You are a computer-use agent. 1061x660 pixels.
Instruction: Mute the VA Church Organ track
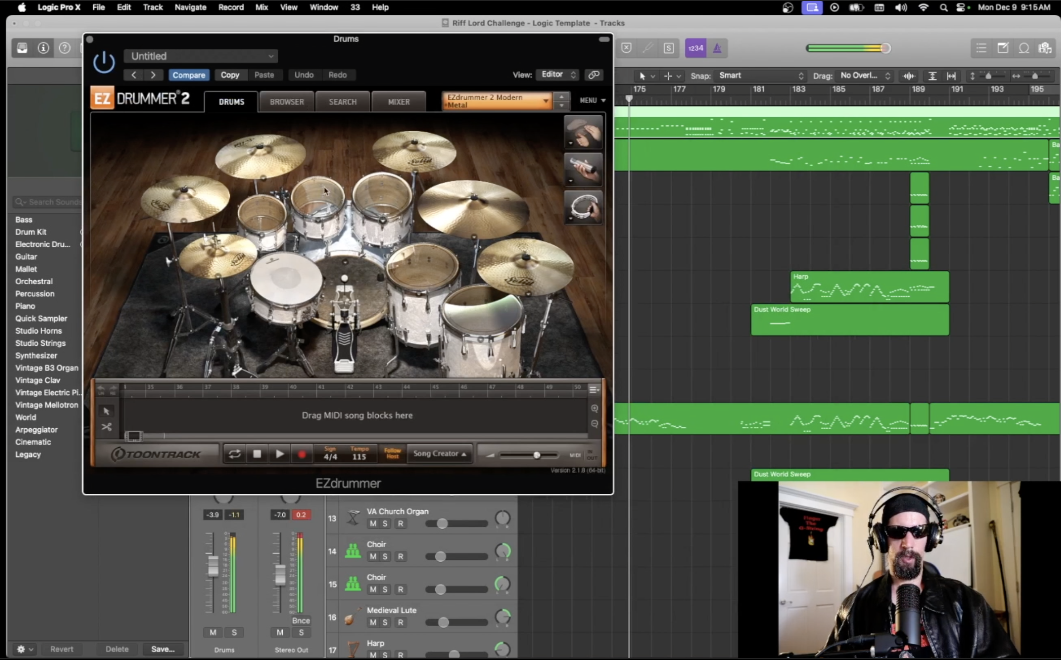373,524
